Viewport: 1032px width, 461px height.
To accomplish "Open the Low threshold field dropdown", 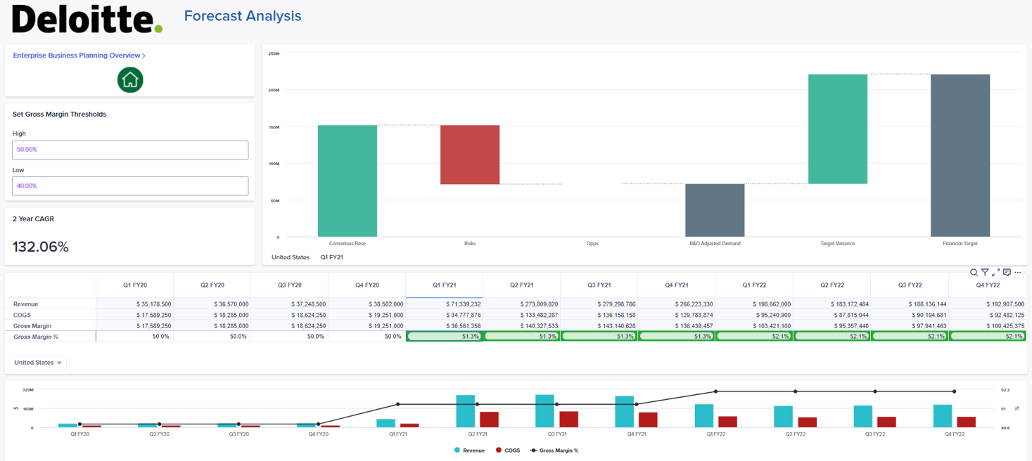I will [x=130, y=186].
